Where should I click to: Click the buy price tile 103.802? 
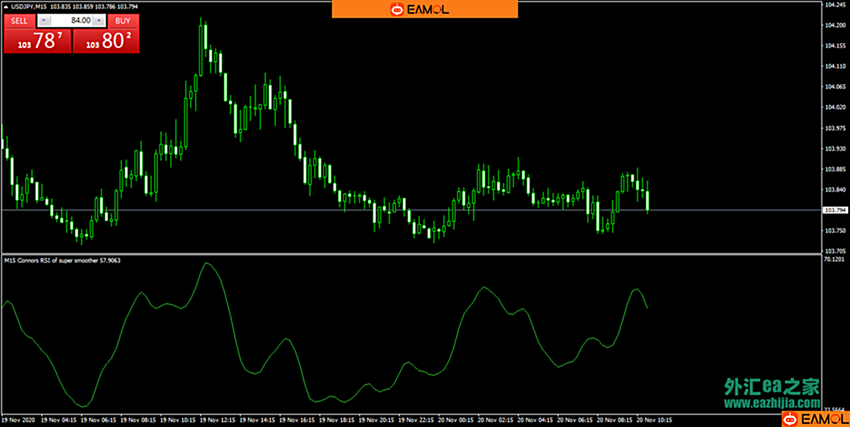(106, 41)
